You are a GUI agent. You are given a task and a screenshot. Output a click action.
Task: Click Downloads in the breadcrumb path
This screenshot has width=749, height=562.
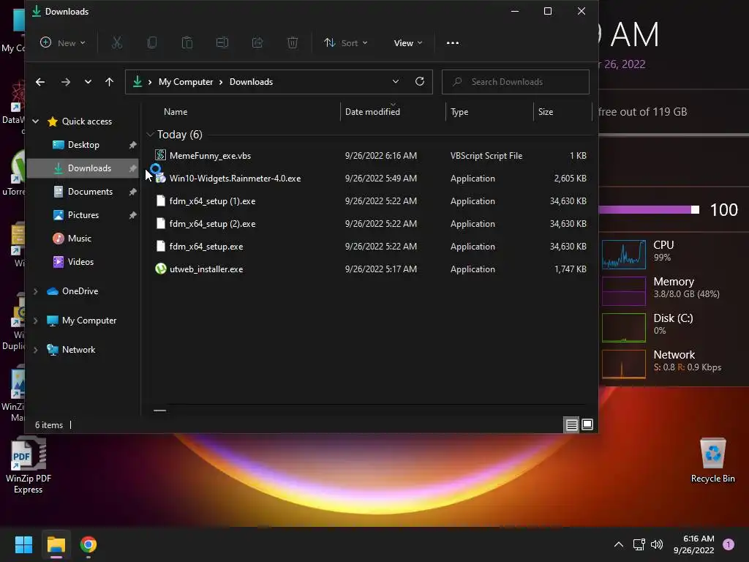click(252, 82)
